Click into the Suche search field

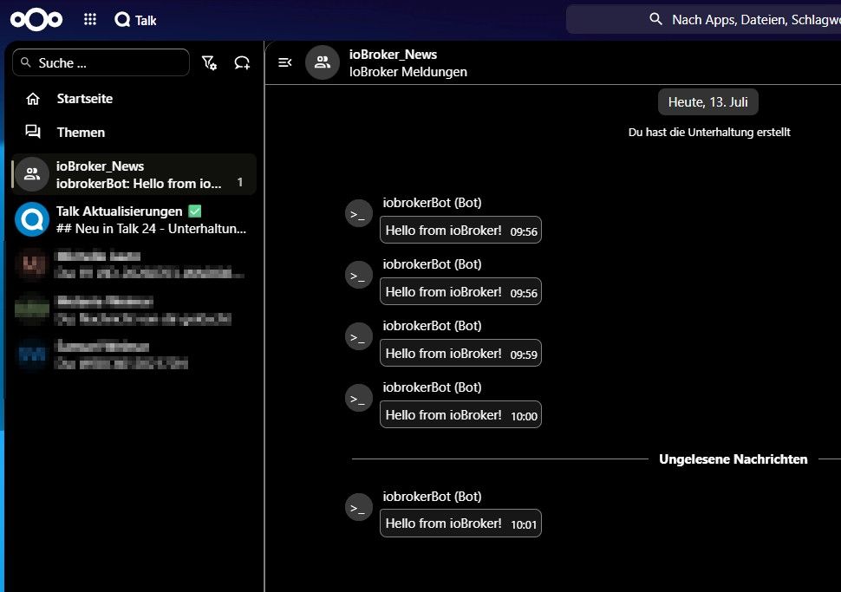(101, 62)
